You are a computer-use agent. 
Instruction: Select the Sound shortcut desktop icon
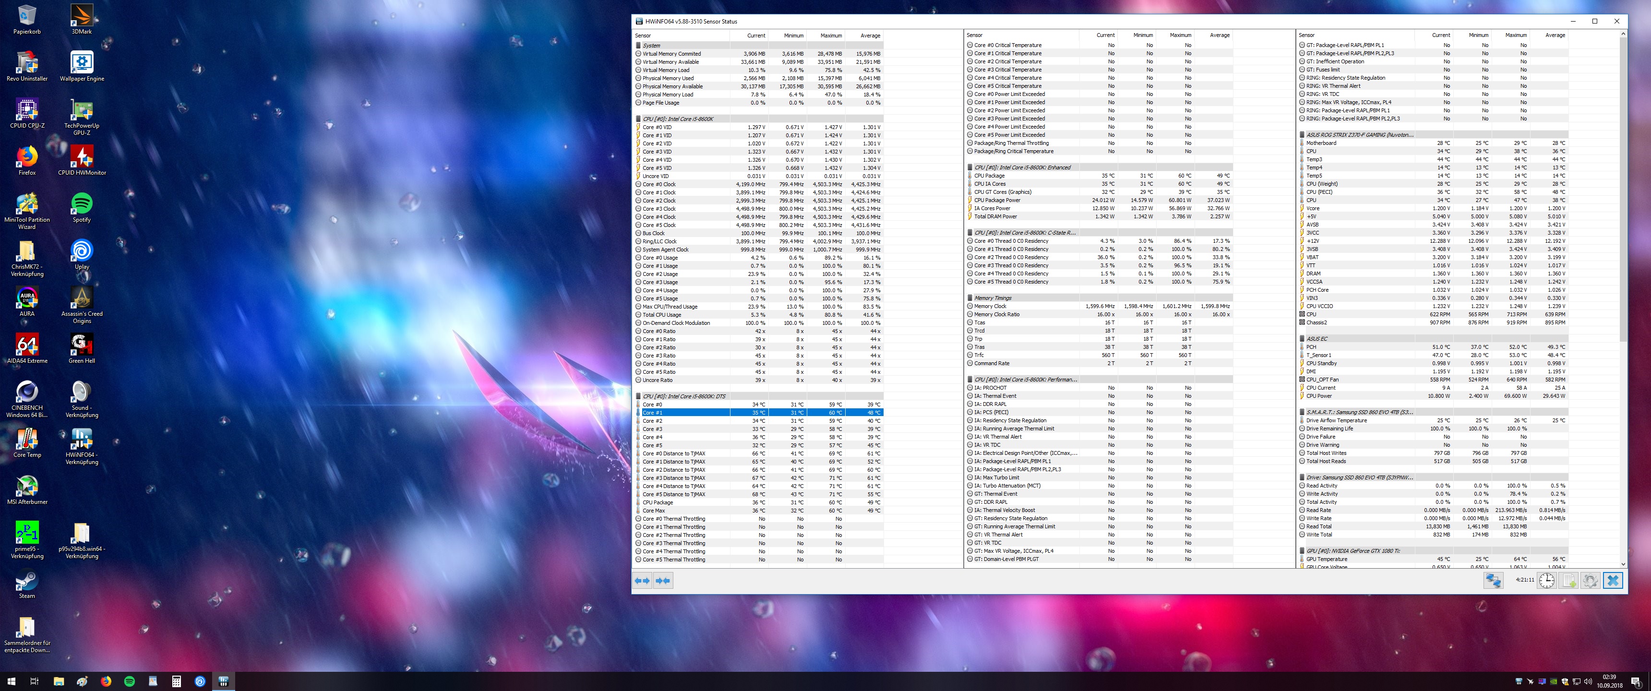[x=82, y=399]
